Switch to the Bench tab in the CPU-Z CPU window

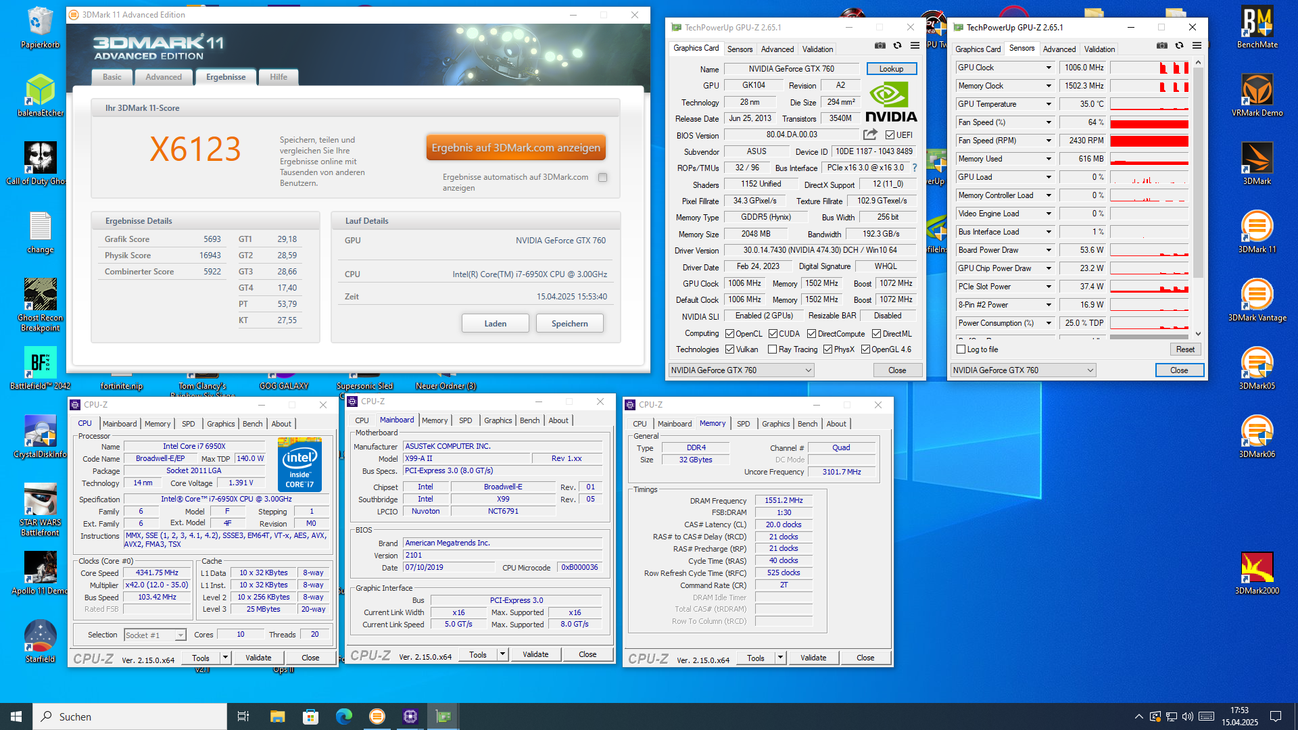[253, 424]
